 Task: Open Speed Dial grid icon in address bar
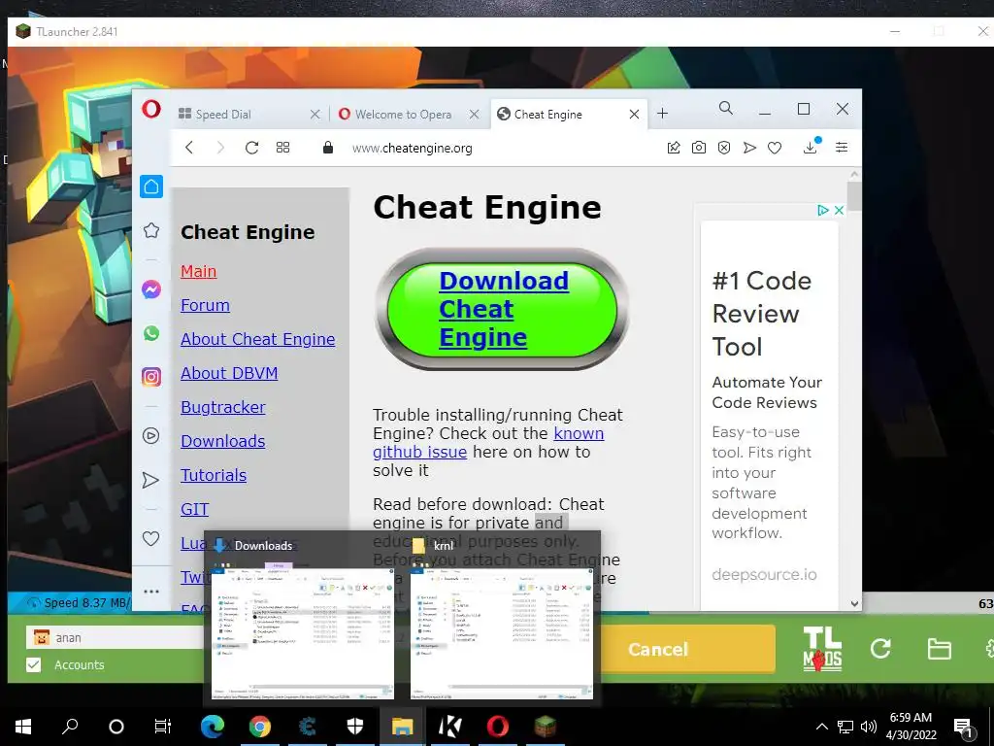pos(282,148)
